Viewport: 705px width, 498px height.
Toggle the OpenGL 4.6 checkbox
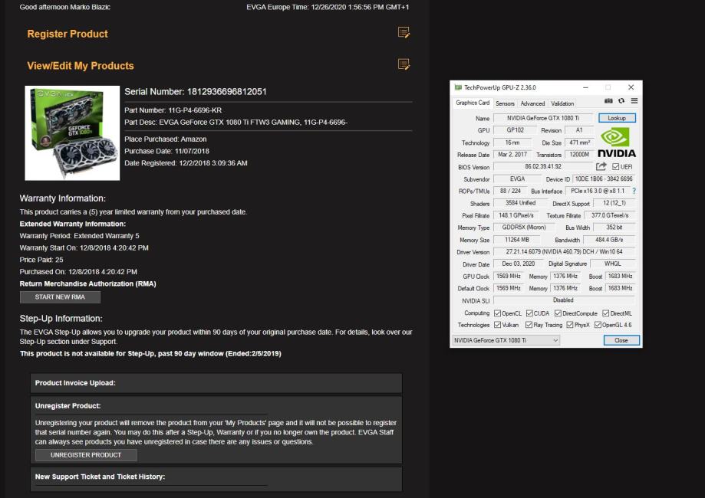tap(598, 325)
